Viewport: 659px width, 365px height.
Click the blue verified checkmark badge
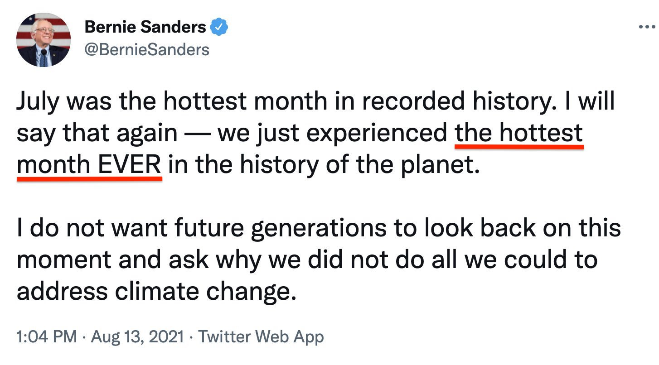(220, 28)
